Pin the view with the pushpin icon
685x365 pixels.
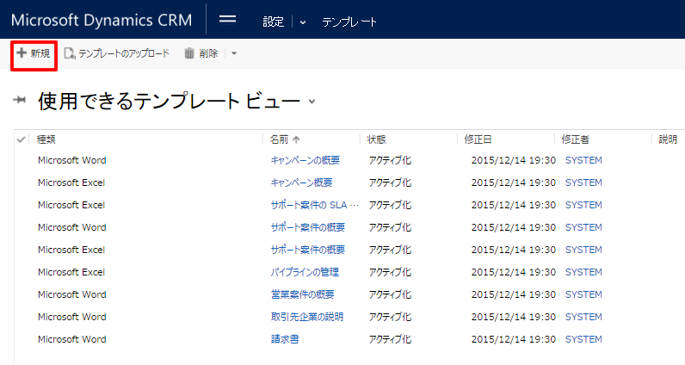tap(19, 100)
